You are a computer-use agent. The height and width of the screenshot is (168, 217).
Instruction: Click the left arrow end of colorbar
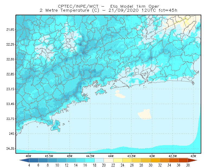(x=24, y=160)
